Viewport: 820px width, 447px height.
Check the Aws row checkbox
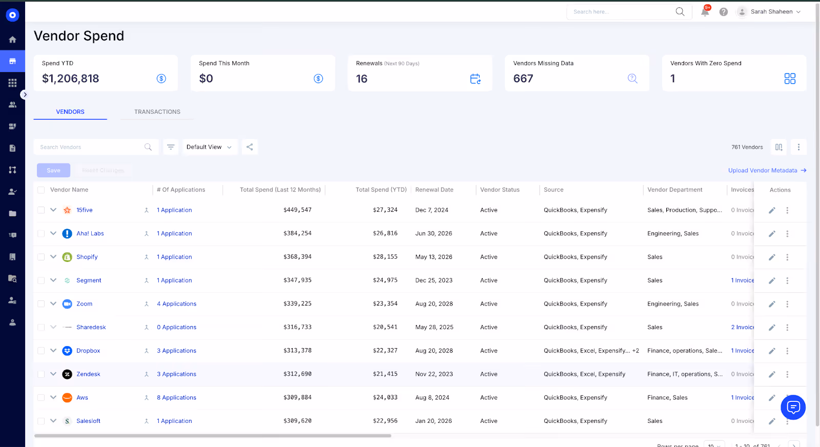click(x=41, y=398)
